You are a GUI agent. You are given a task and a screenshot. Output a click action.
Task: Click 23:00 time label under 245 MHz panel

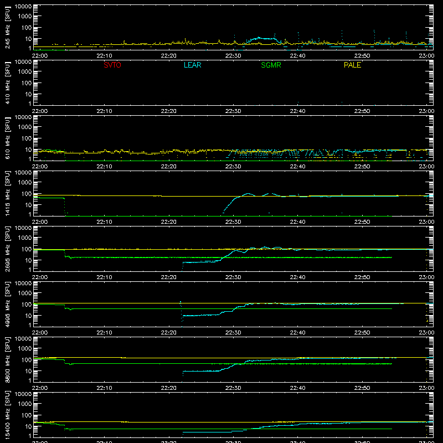pyautogui.click(x=426, y=56)
